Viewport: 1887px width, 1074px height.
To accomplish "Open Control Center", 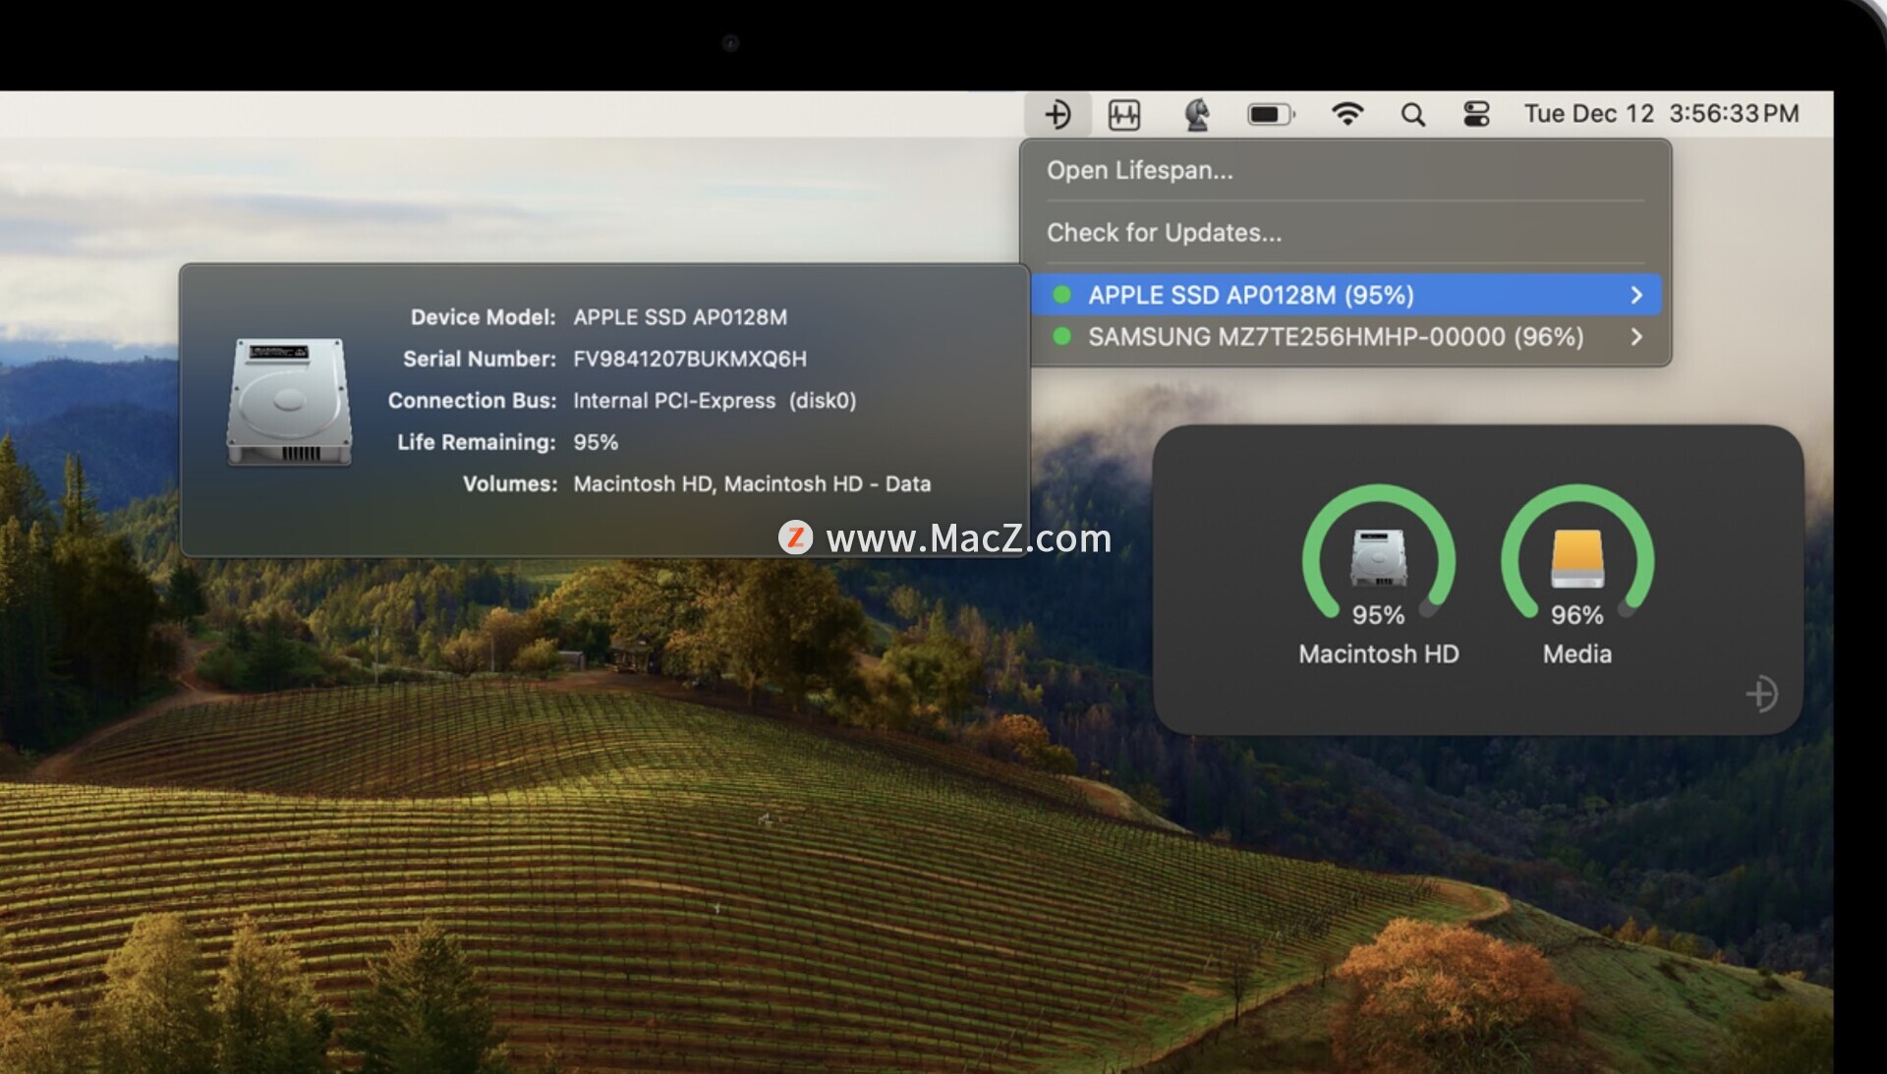I will [x=1476, y=114].
